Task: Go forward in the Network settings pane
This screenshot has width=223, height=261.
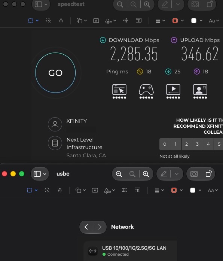Action: 100,227
